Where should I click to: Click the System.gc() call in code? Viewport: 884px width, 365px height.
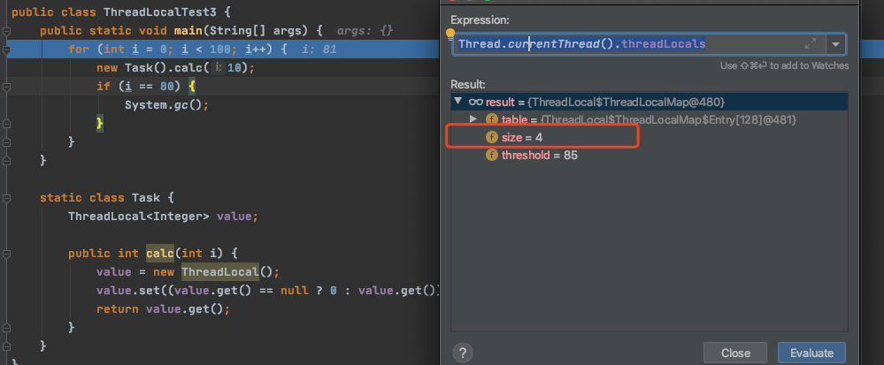click(x=167, y=105)
